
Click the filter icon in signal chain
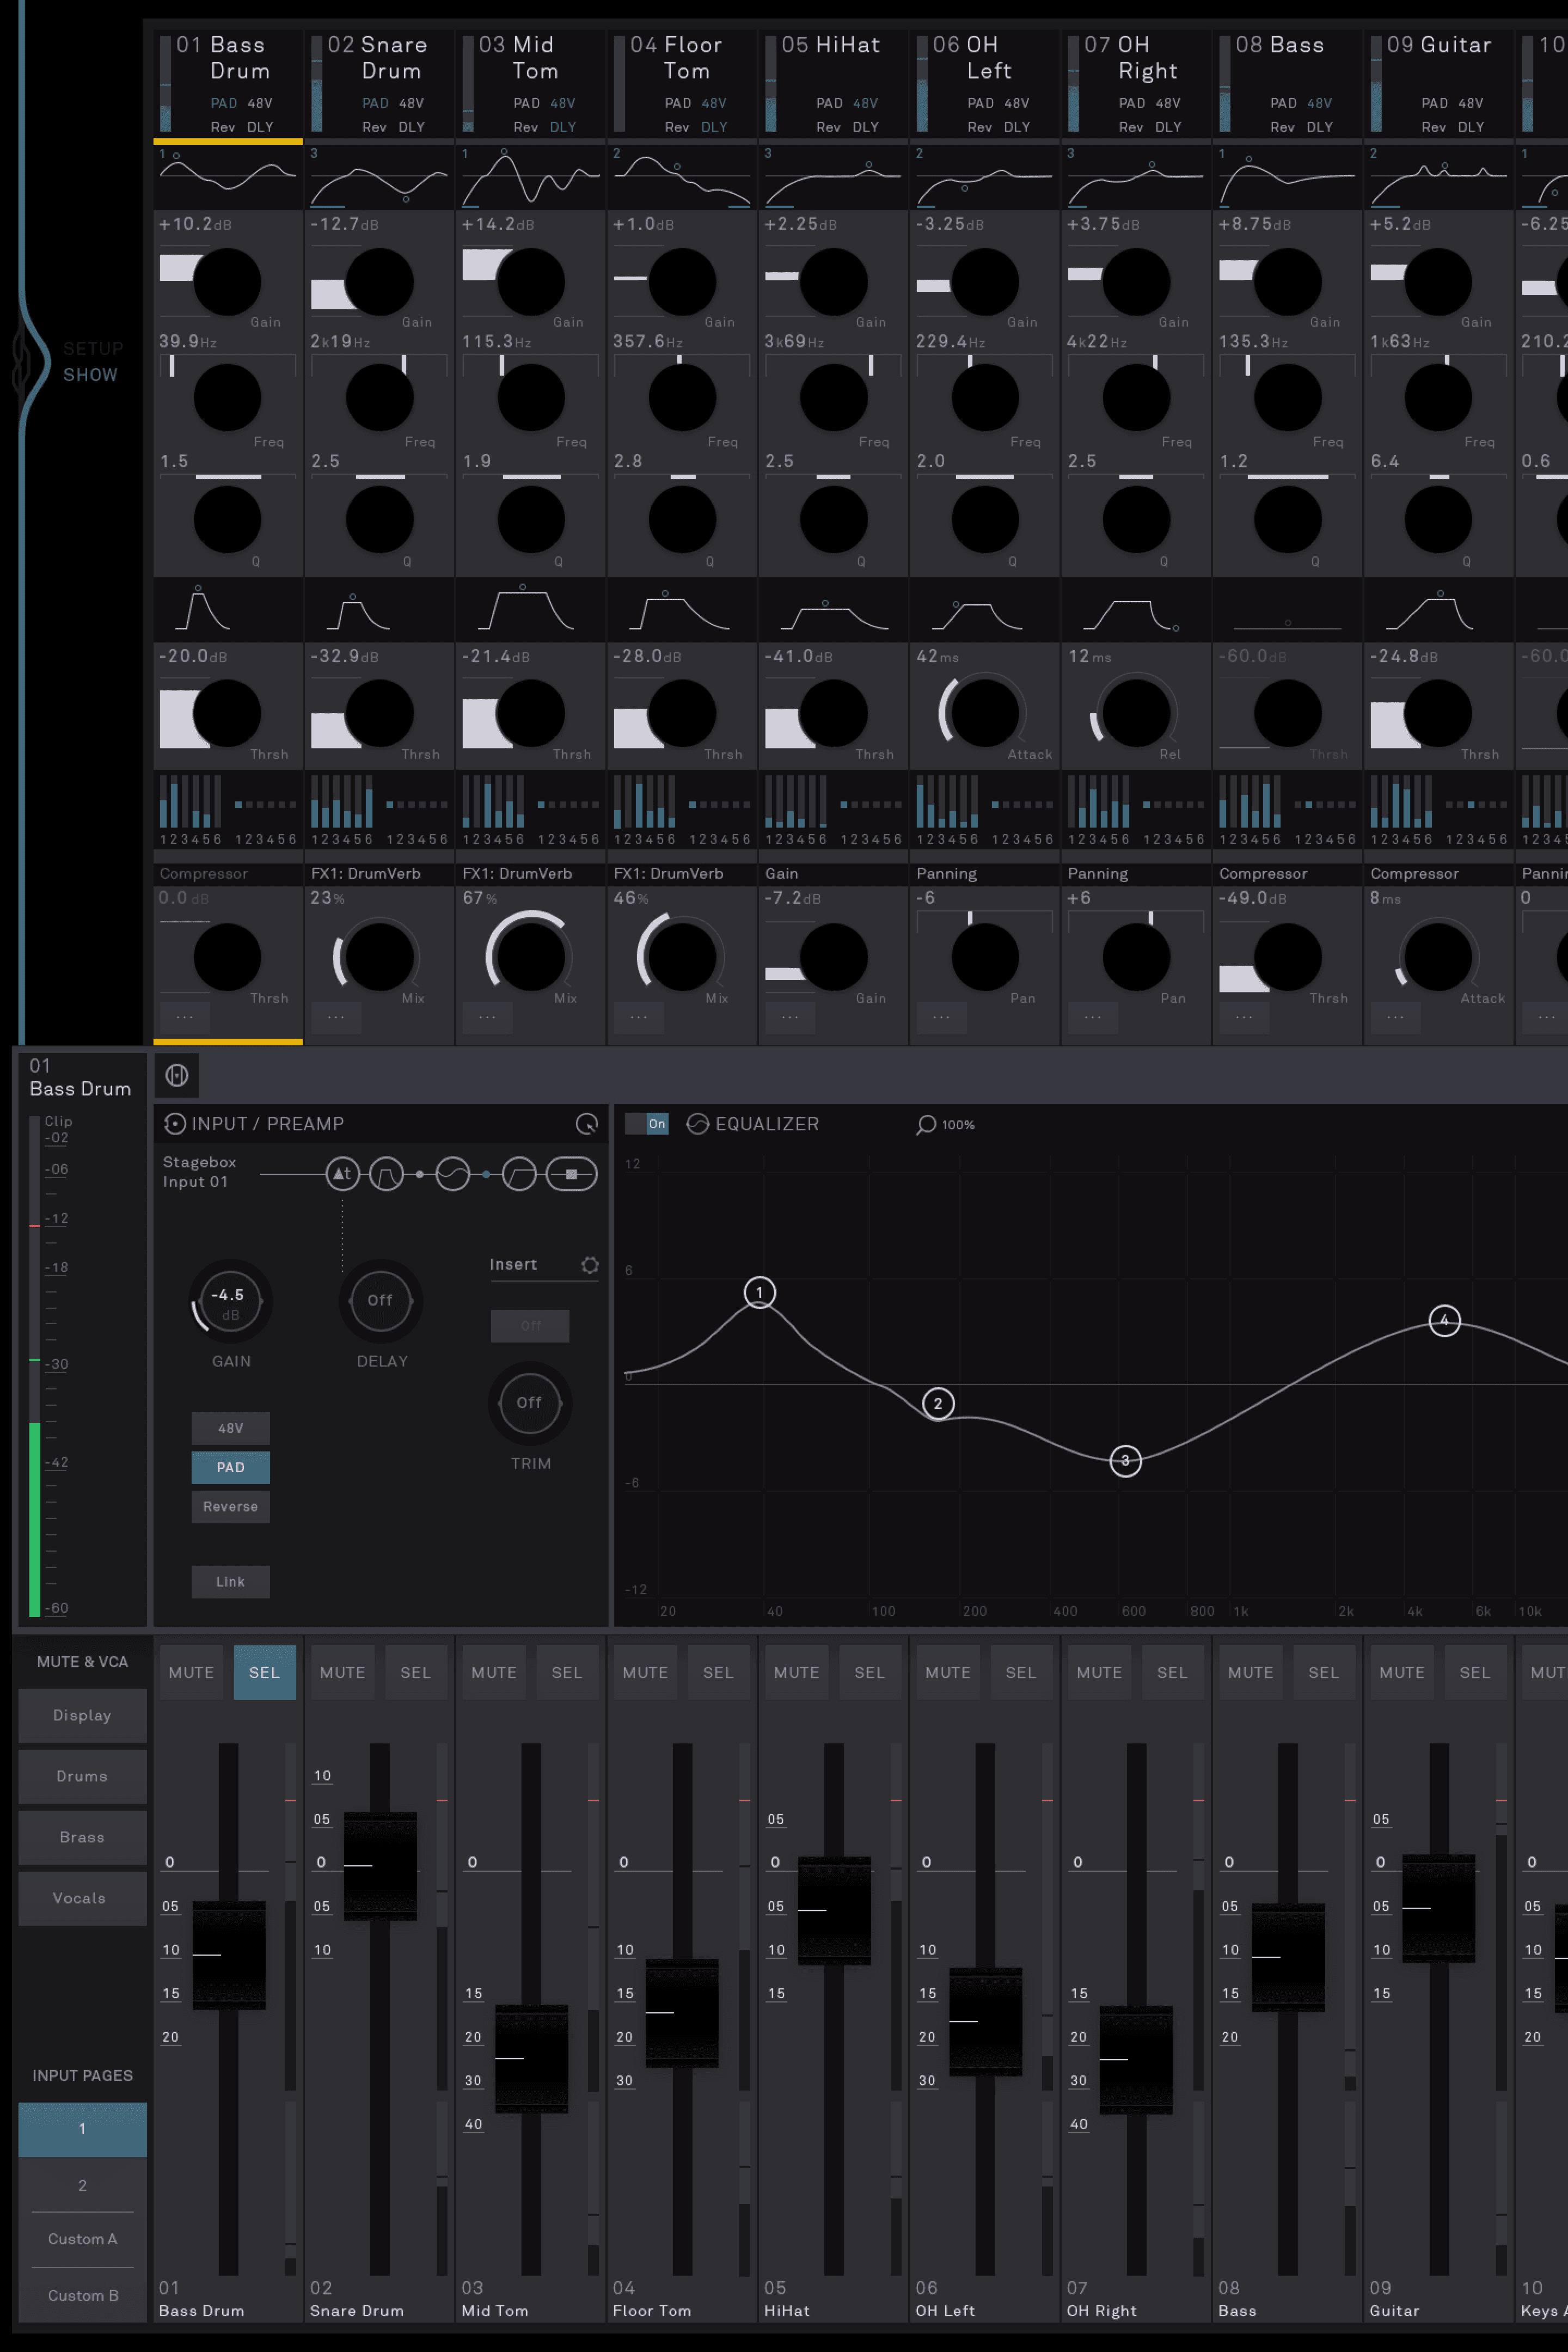pyautogui.click(x=386, y=1174)
